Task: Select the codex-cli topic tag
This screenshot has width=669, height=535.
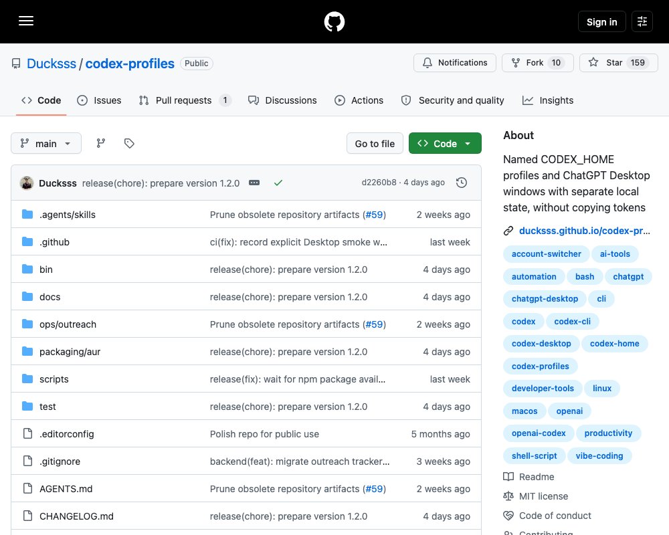Action: [572, 321]
